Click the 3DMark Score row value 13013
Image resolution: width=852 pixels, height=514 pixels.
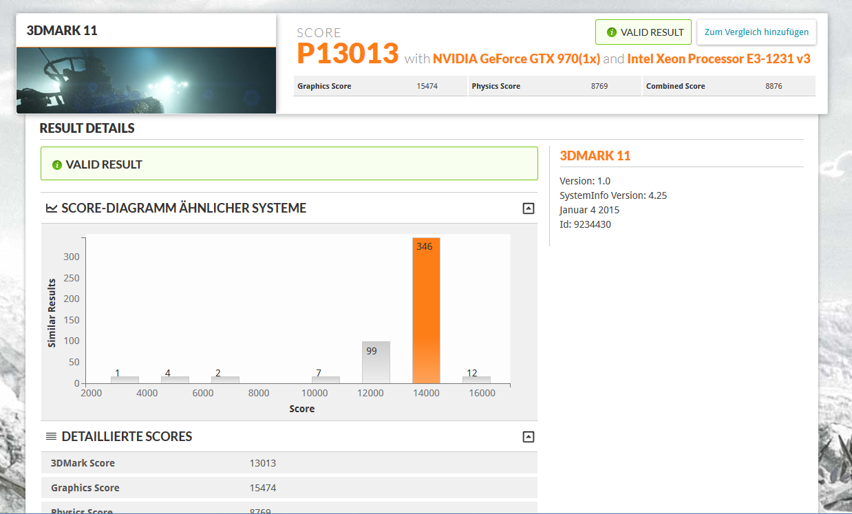point(263,463)
